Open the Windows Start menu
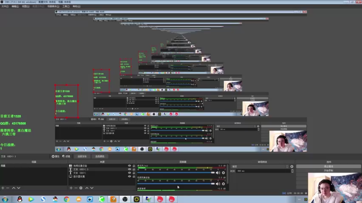362x203 pixels. click(x=5, y=199)
